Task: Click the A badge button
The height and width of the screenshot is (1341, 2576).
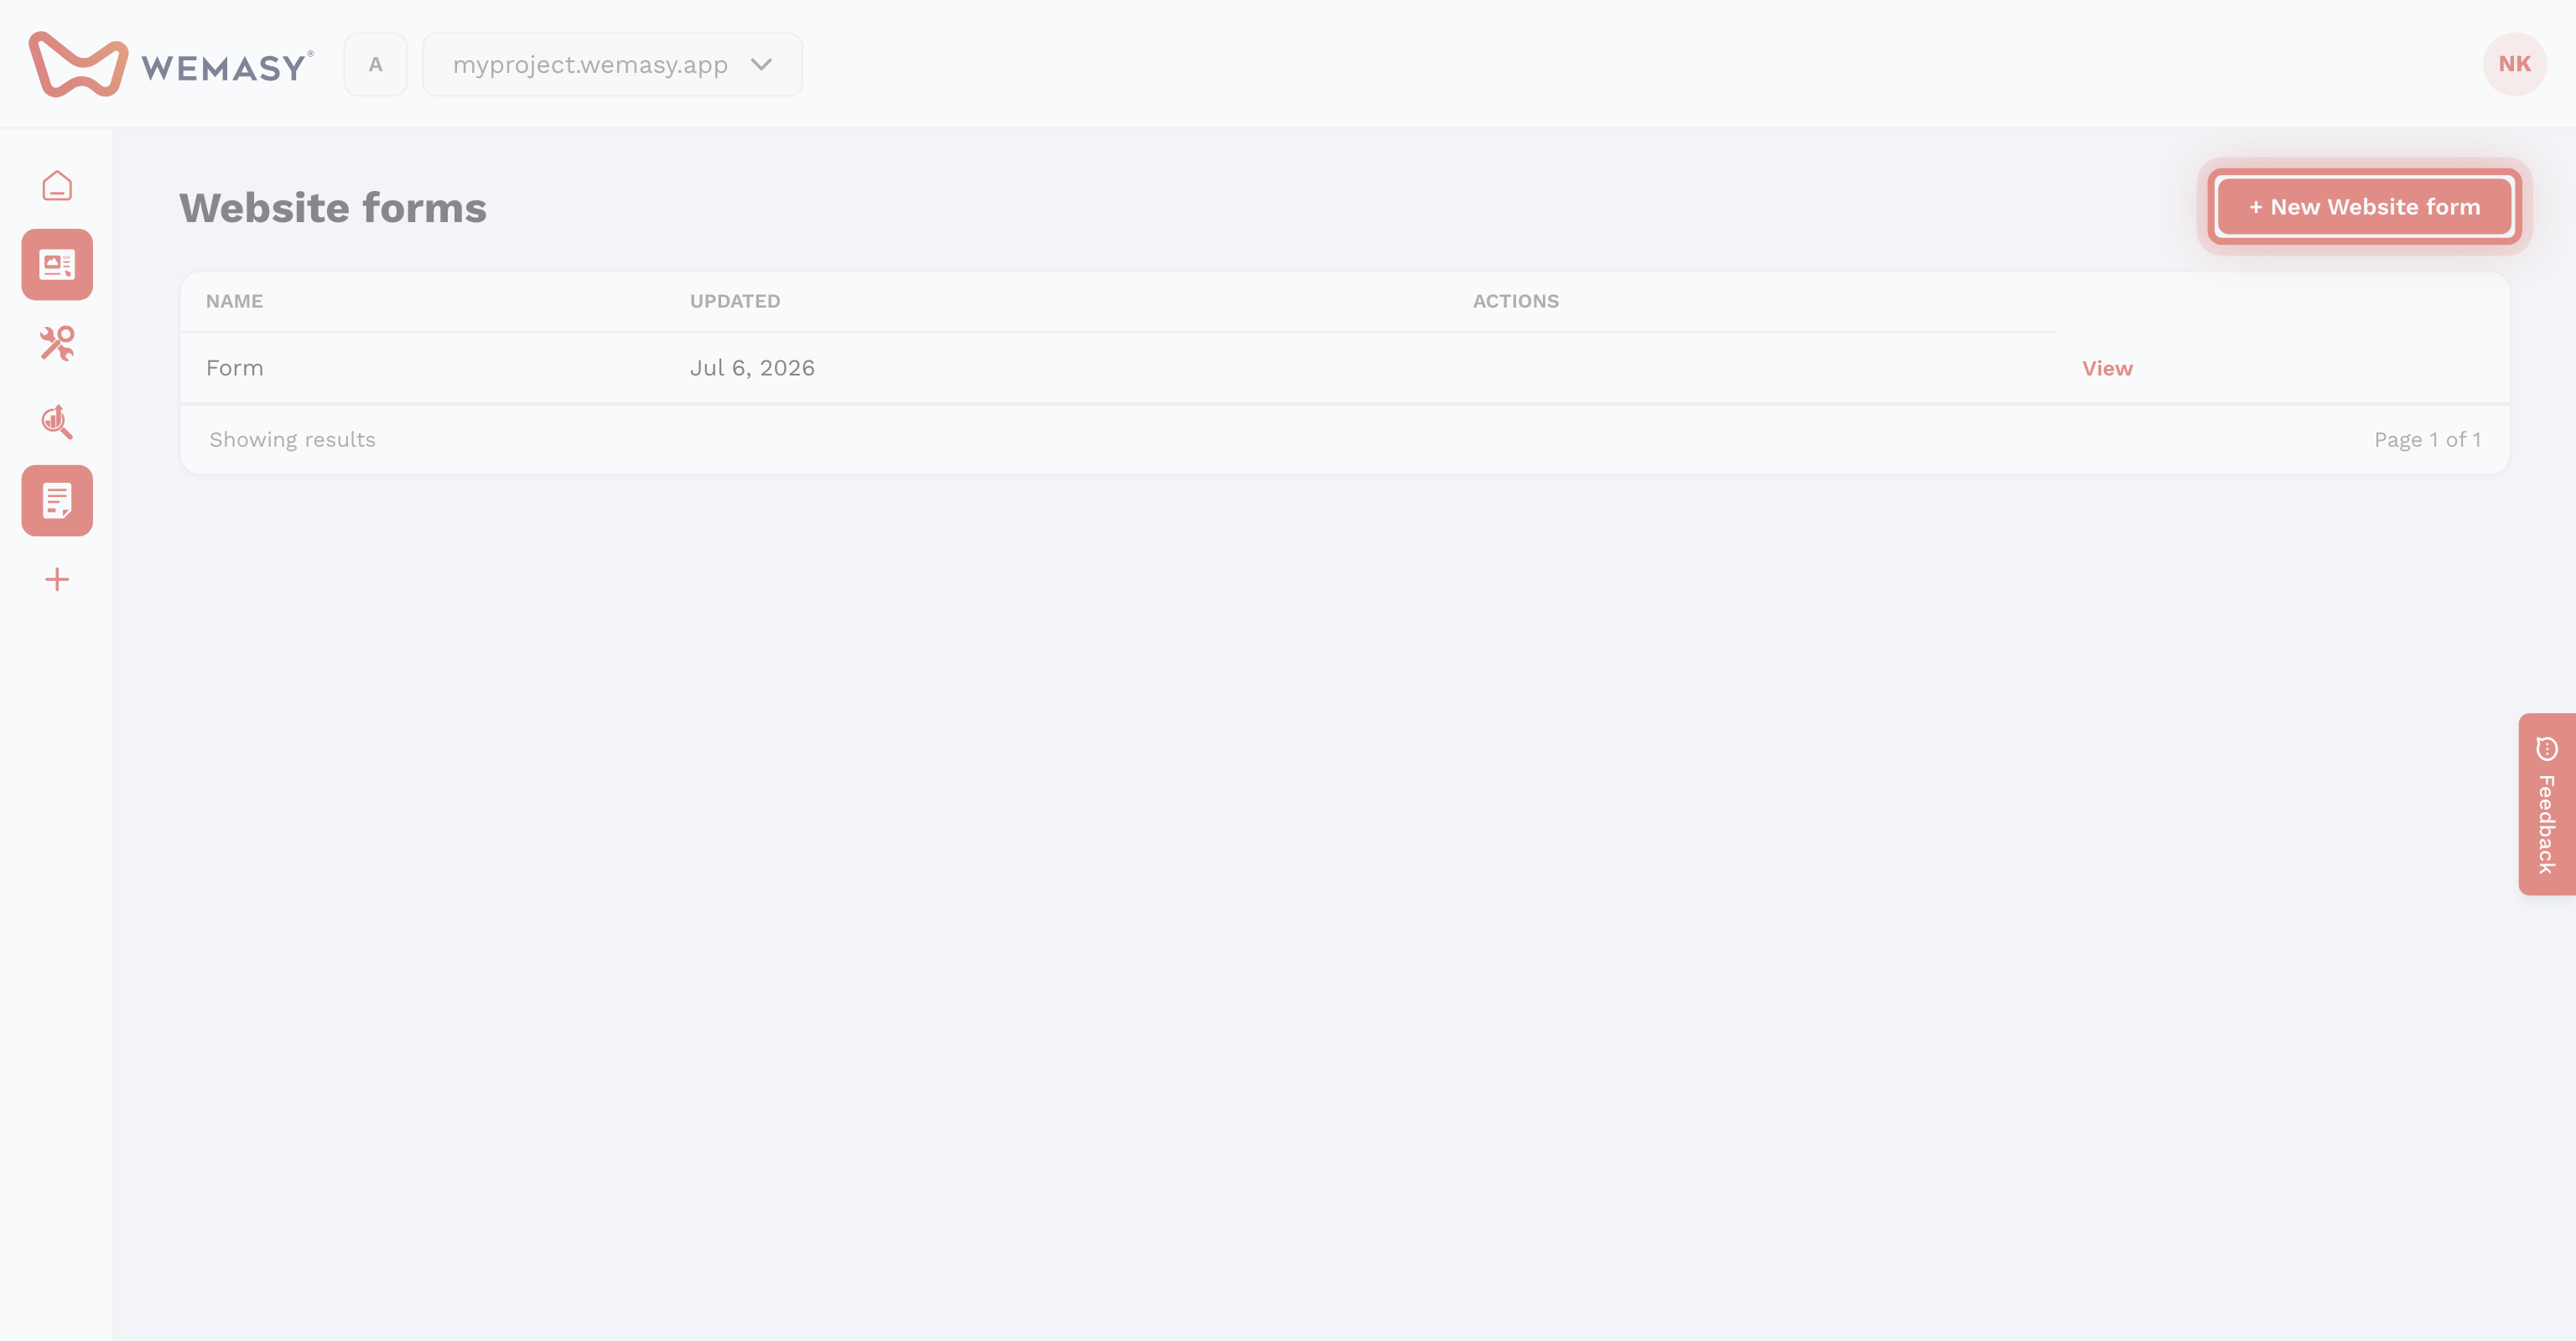Action: pyautogui.click(x=375, y=65)
